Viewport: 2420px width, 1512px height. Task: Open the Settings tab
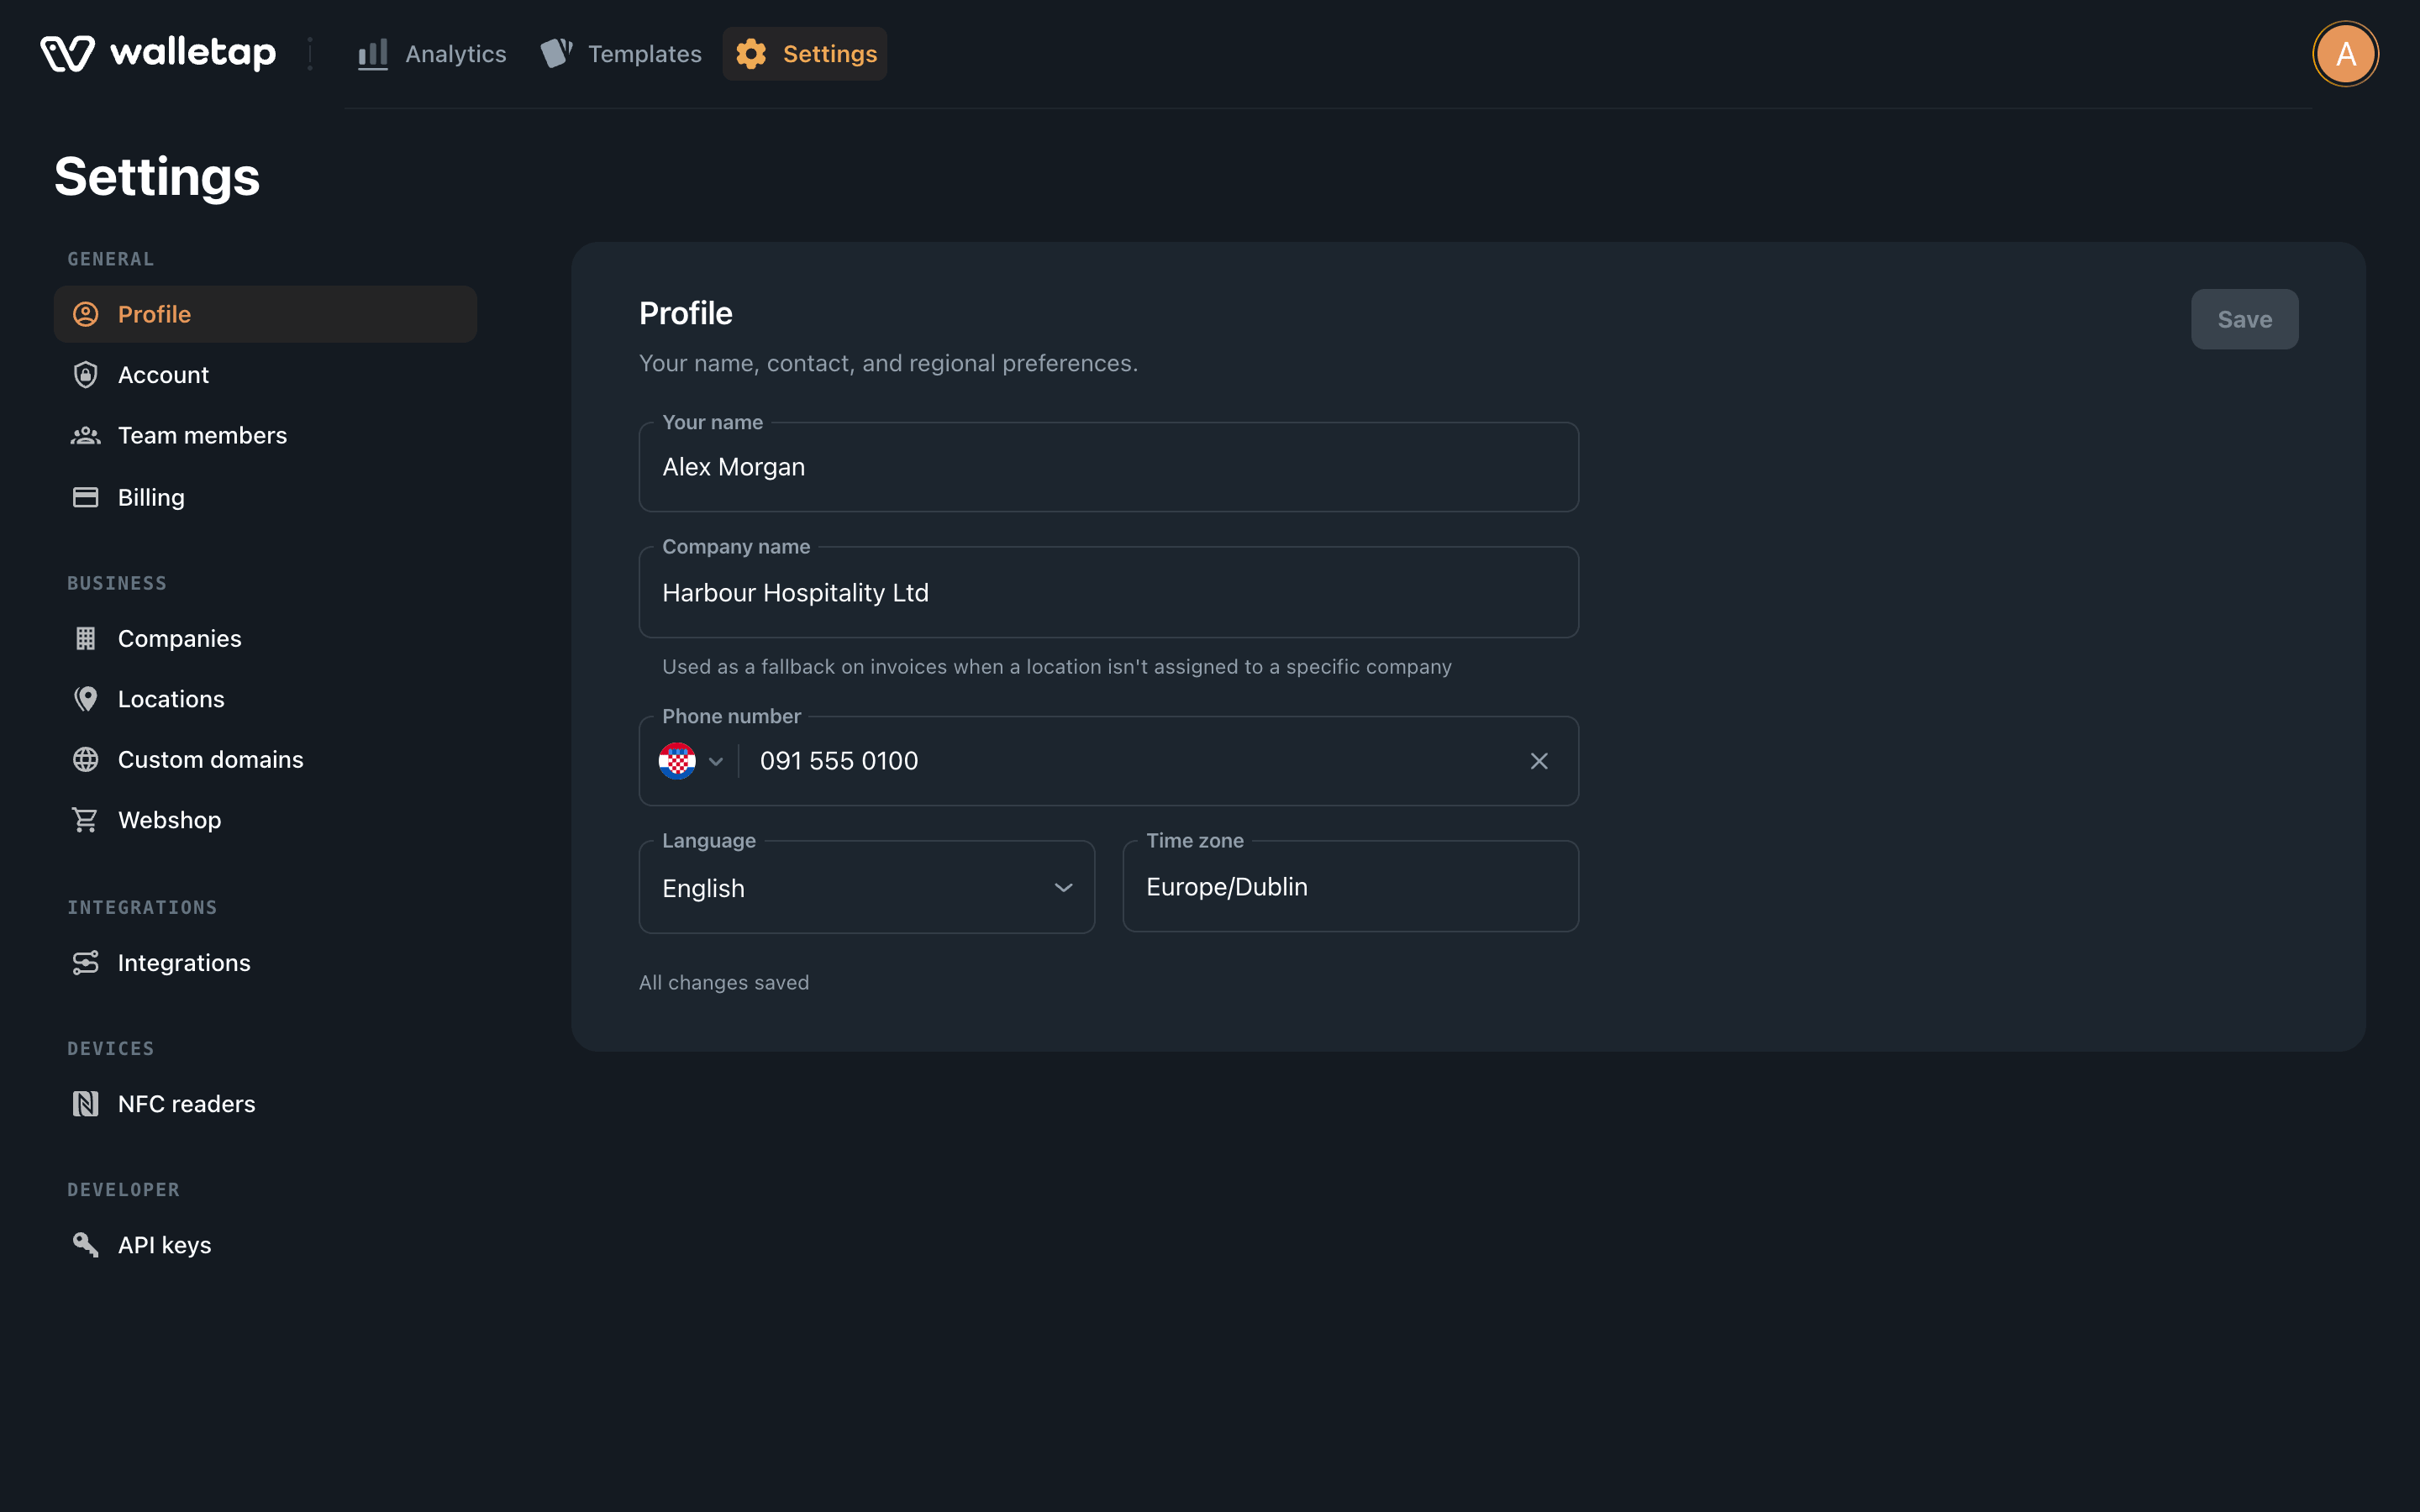(x=805, y=54)
